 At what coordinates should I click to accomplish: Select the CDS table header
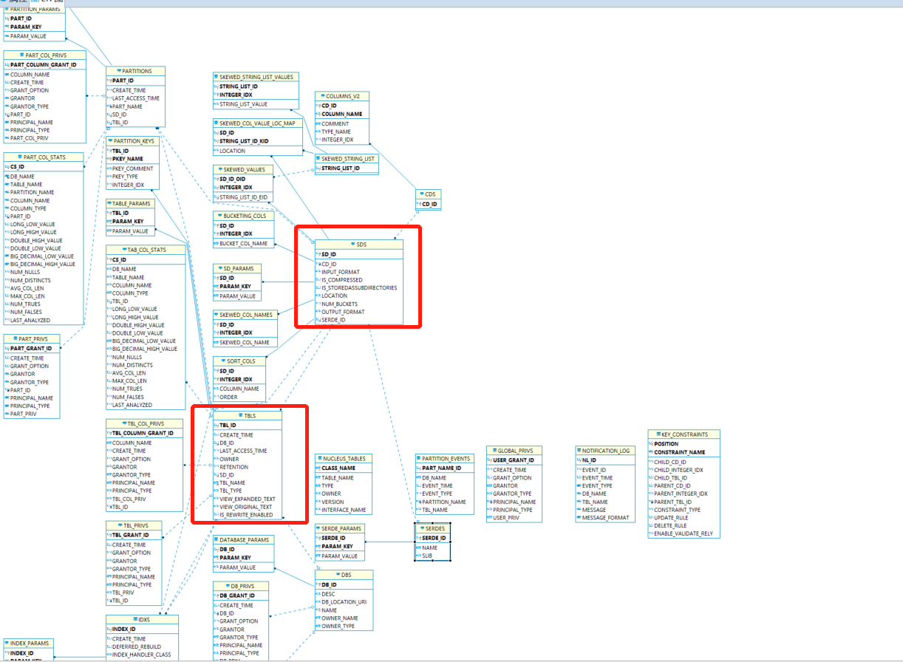click(429, 194)
